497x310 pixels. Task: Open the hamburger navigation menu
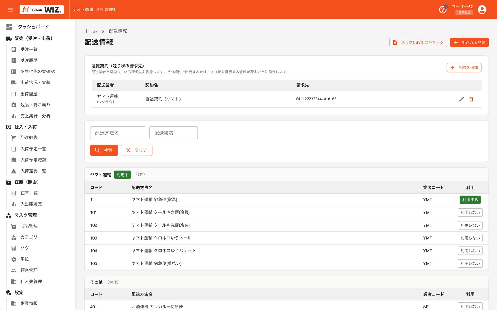tap(11, 10)
